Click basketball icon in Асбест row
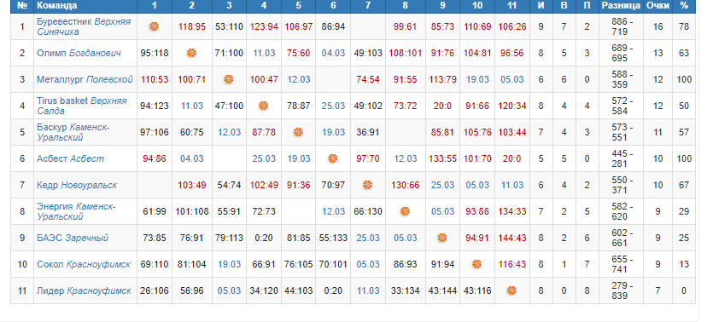 (x=333, y=158)
